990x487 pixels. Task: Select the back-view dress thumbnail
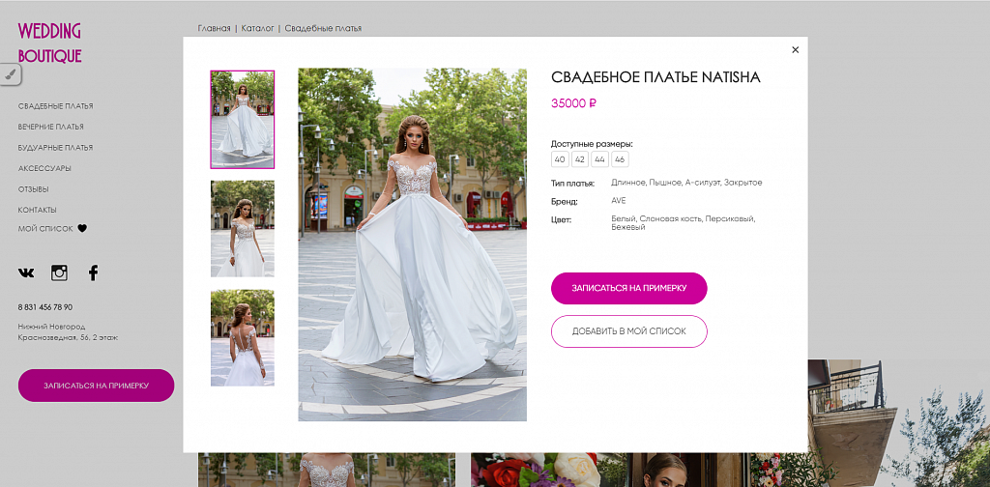point(243,338)
